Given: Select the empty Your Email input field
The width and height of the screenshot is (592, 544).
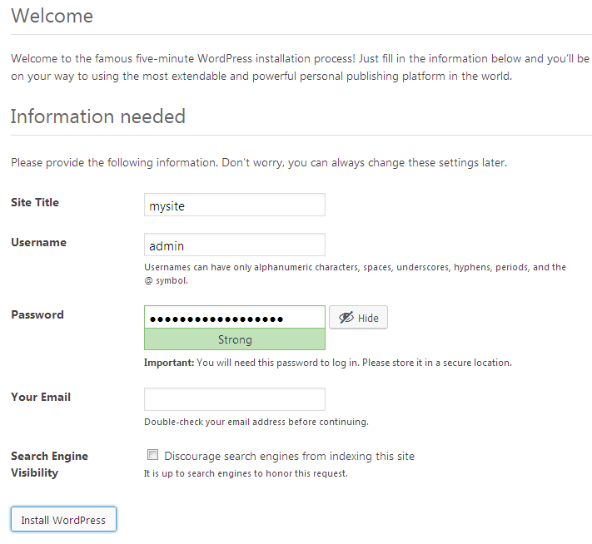Looking at the screenshot, I should tap(235, 399).
